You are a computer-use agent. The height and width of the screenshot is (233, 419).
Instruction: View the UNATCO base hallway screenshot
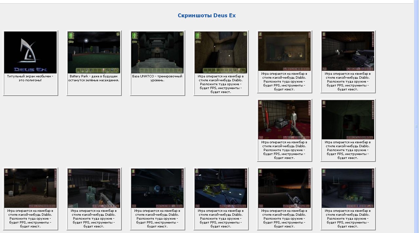point(157,53)
